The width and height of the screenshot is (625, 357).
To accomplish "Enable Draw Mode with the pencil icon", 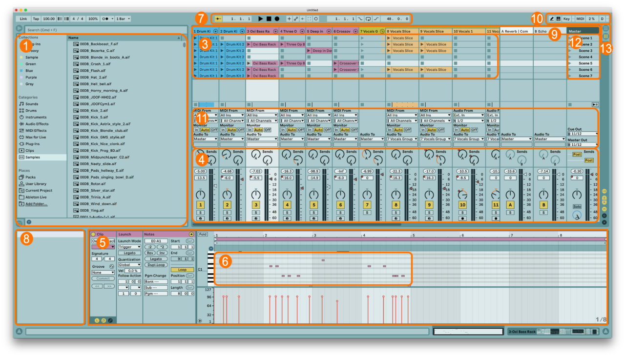I will 552,19.
